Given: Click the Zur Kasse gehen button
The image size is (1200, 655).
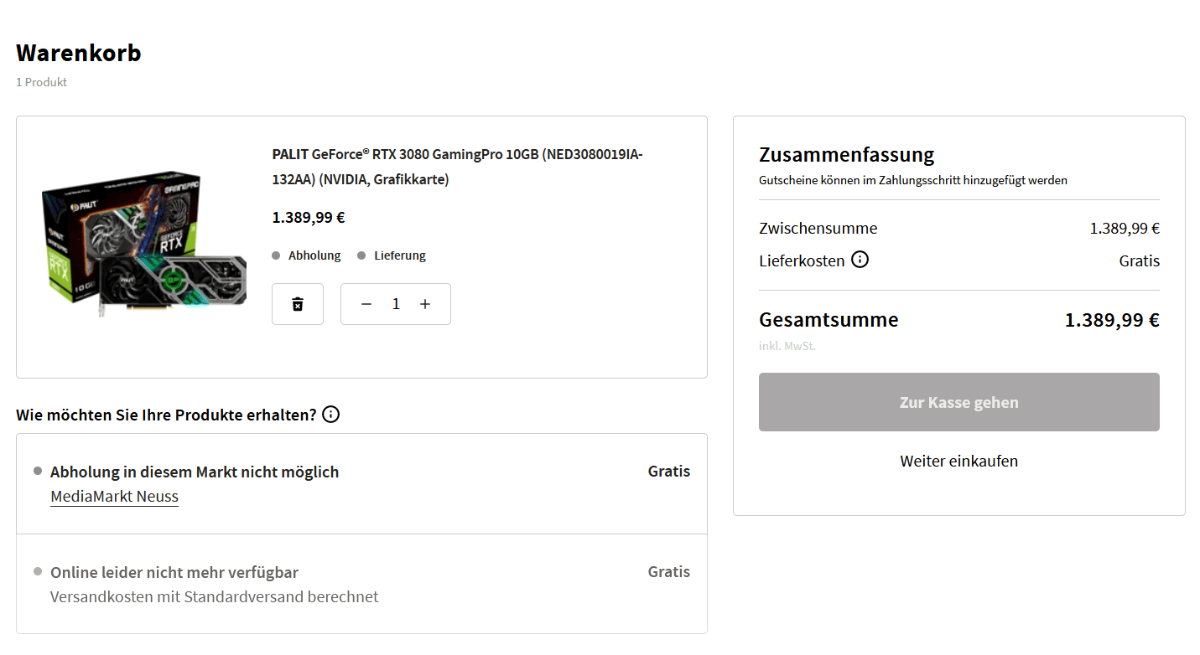Looking at the screenshot, I should tap(959, 402).
